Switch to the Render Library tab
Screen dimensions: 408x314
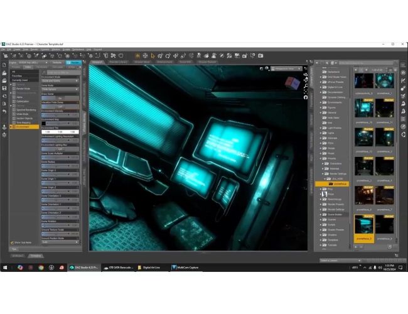(118, 62)
